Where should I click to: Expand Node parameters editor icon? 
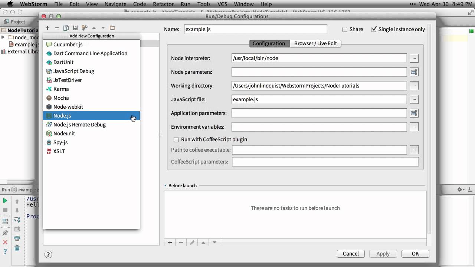coord(414,72)
